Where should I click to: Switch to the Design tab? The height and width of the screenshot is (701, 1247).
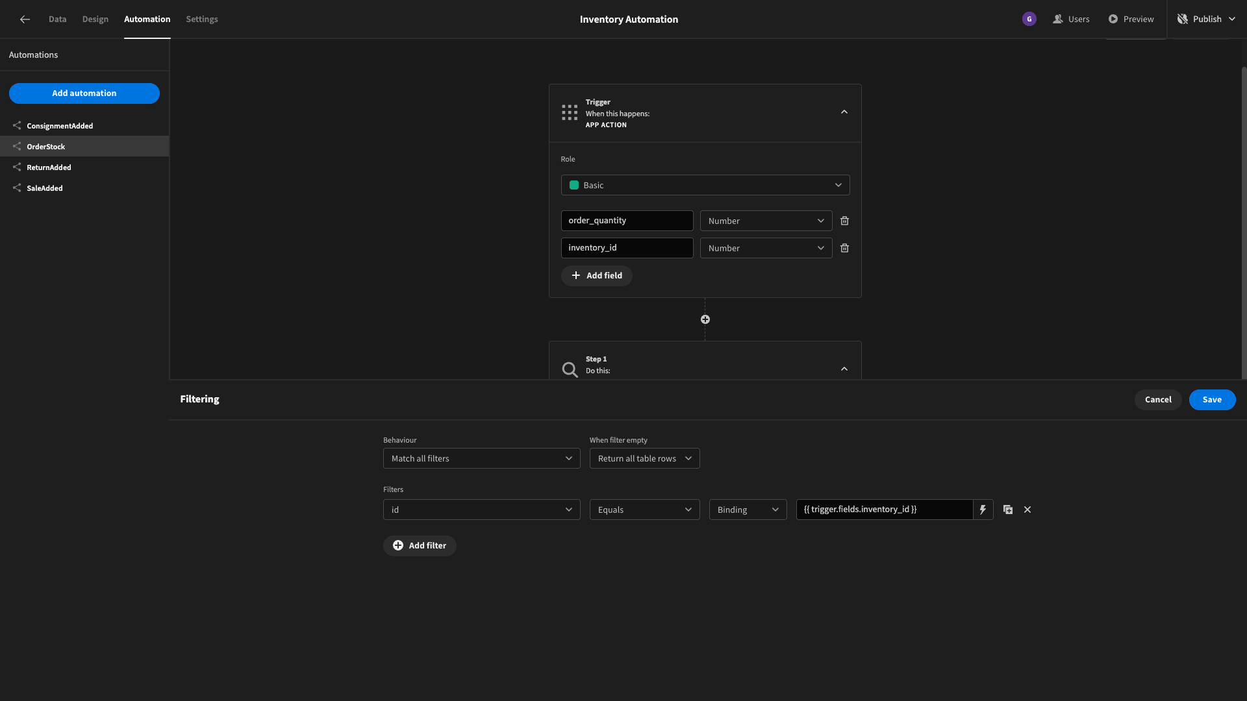[95, 19]
